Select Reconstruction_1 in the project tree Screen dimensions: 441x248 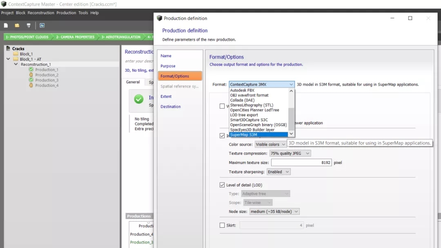(x=36, y=64)
